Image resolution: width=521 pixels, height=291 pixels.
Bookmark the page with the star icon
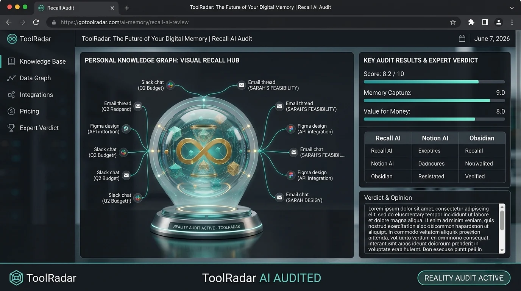(x=453, y=22)
